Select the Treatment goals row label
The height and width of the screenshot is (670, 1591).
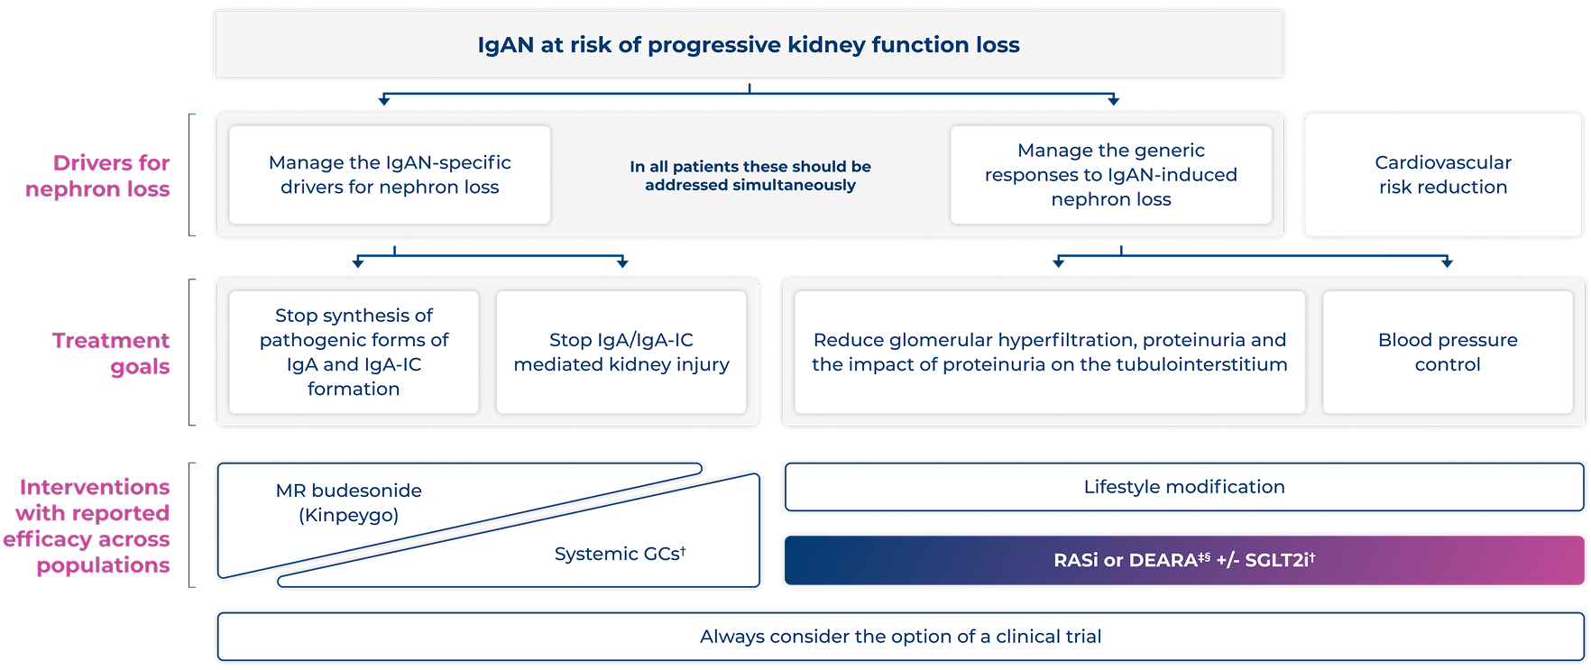111,353
